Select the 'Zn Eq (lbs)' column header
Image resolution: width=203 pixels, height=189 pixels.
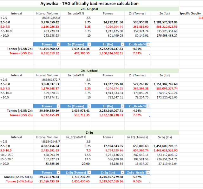165,137
